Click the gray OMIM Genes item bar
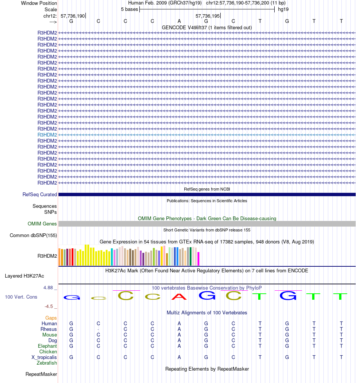The width and height of the screenshot is (356, 383). click(x=207, y=224)
